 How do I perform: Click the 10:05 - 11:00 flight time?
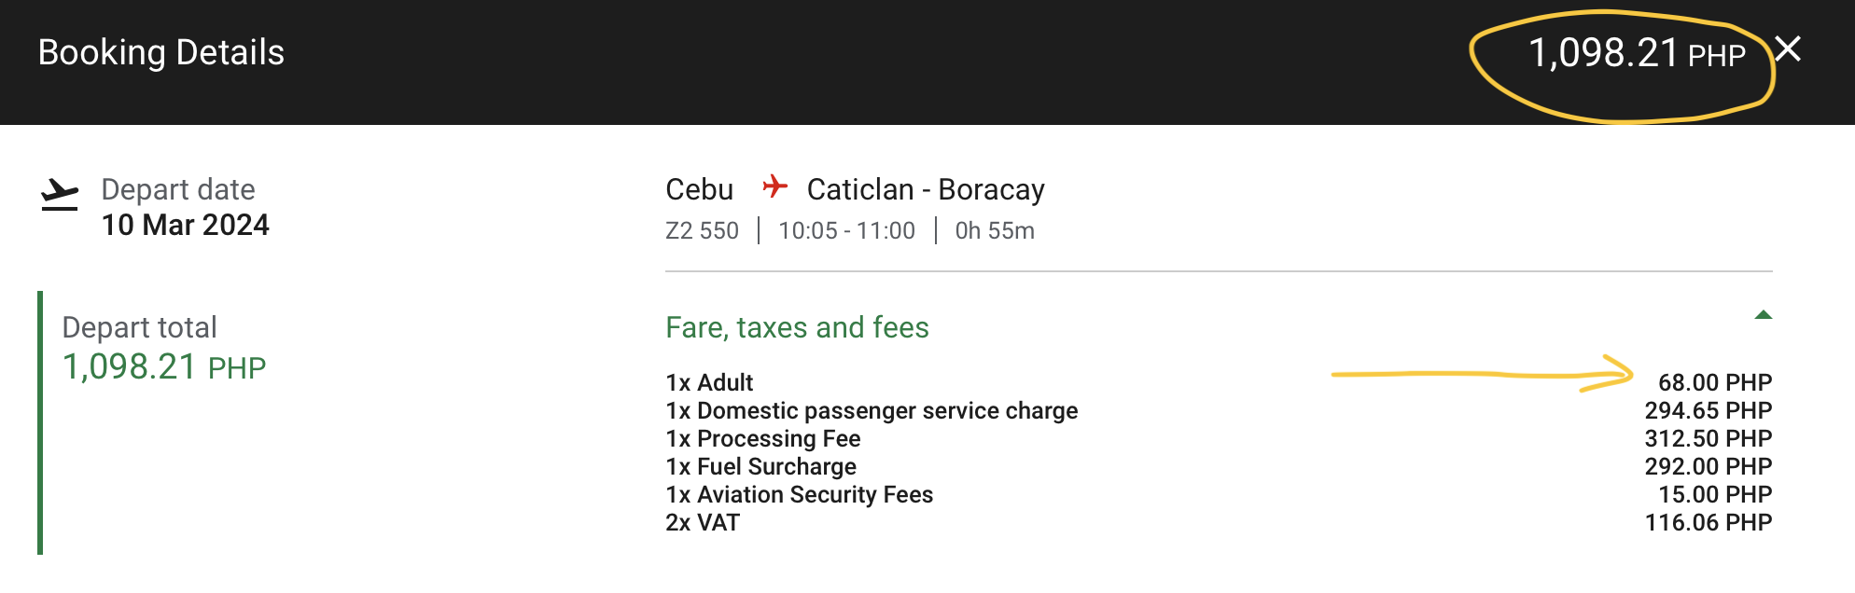(846, 230)
